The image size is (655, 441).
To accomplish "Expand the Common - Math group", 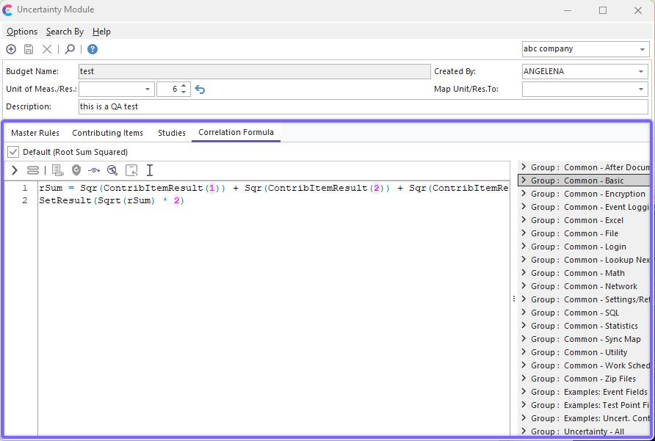I will coord(524,273).
